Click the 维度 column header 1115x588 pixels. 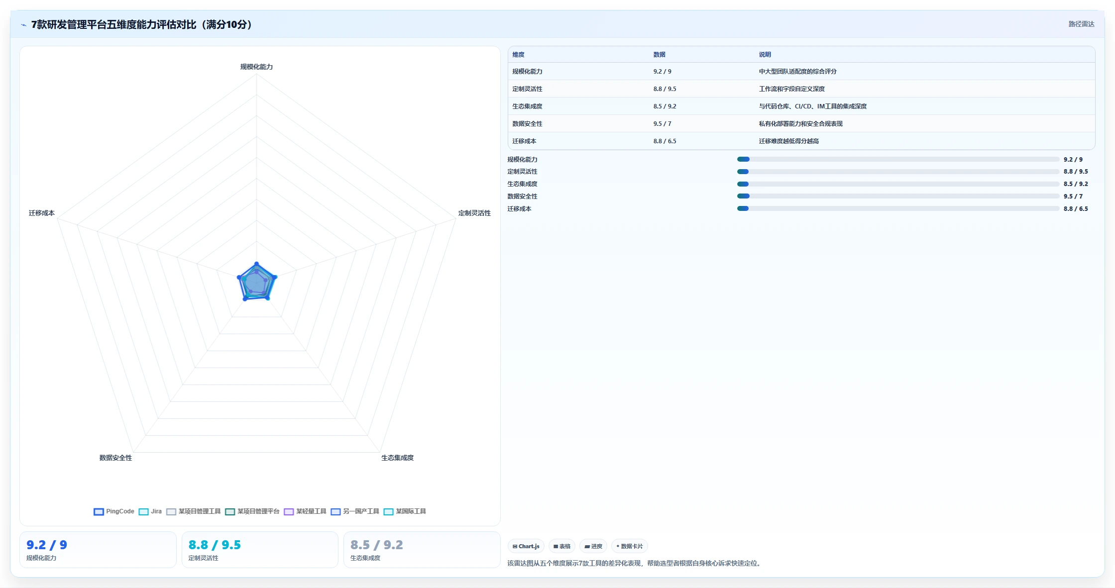pyautogui.click(x=518, y=55)
